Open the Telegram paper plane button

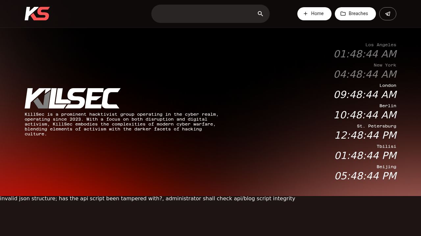click(388, 14)
